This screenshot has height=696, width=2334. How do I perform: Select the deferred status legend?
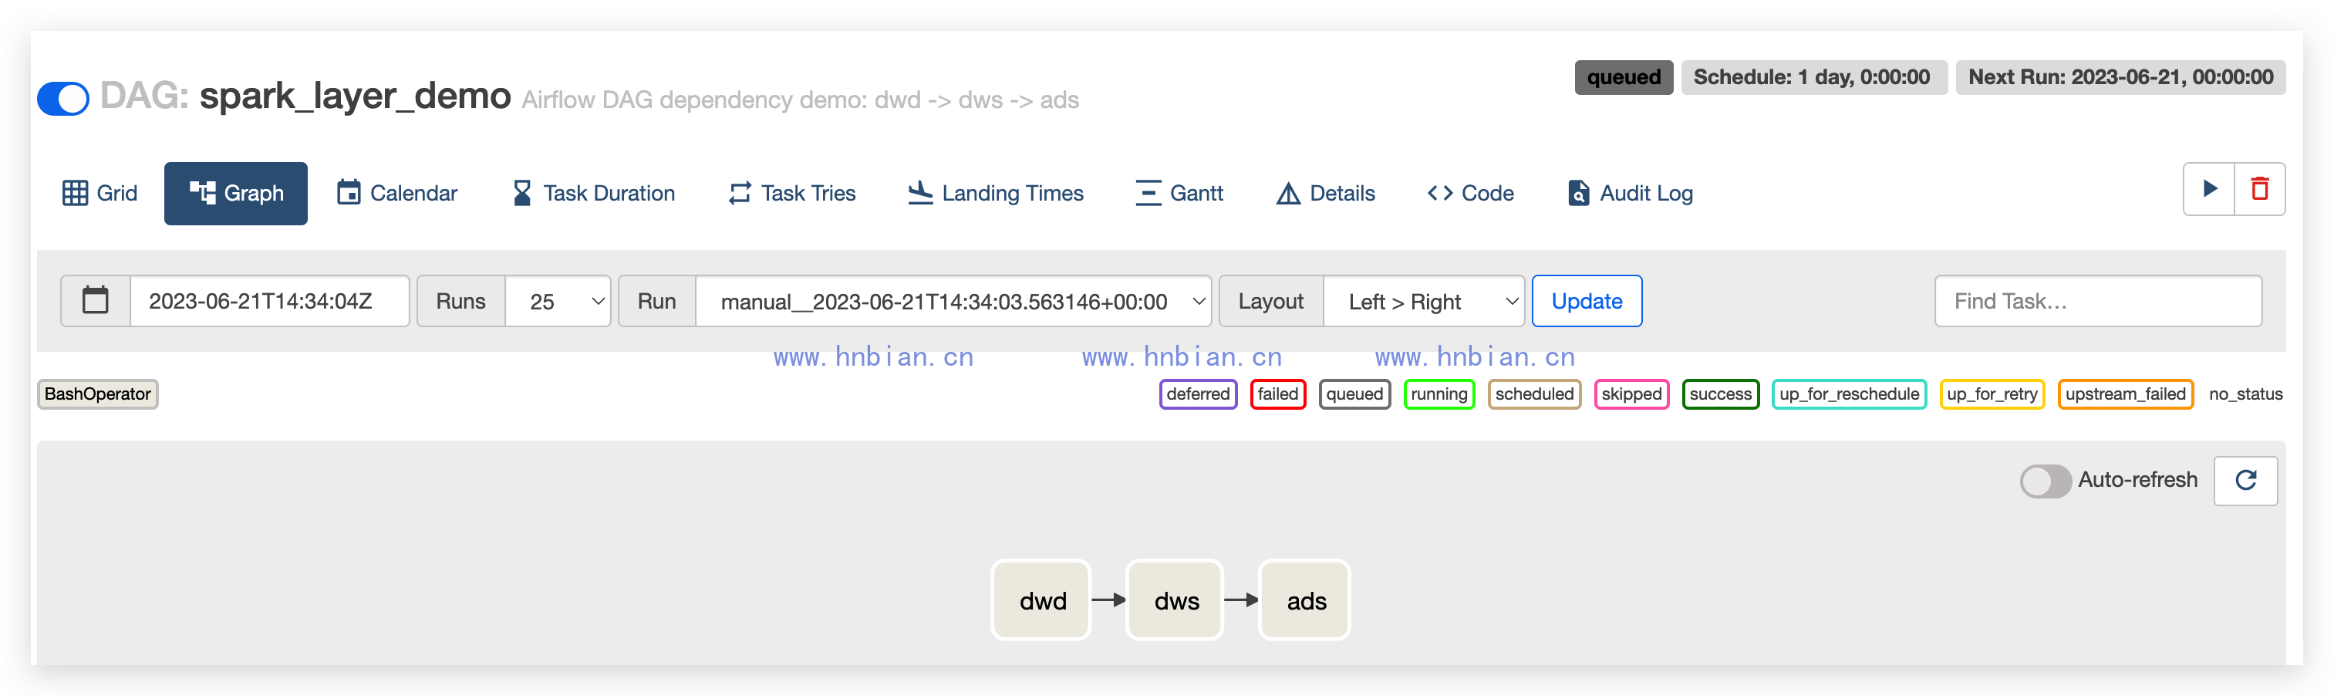pyautogui.click(x=1198, y=394)
